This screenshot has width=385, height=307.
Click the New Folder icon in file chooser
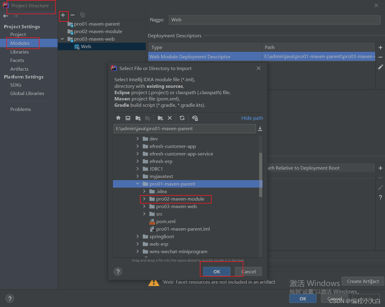[x=160, y=118]
